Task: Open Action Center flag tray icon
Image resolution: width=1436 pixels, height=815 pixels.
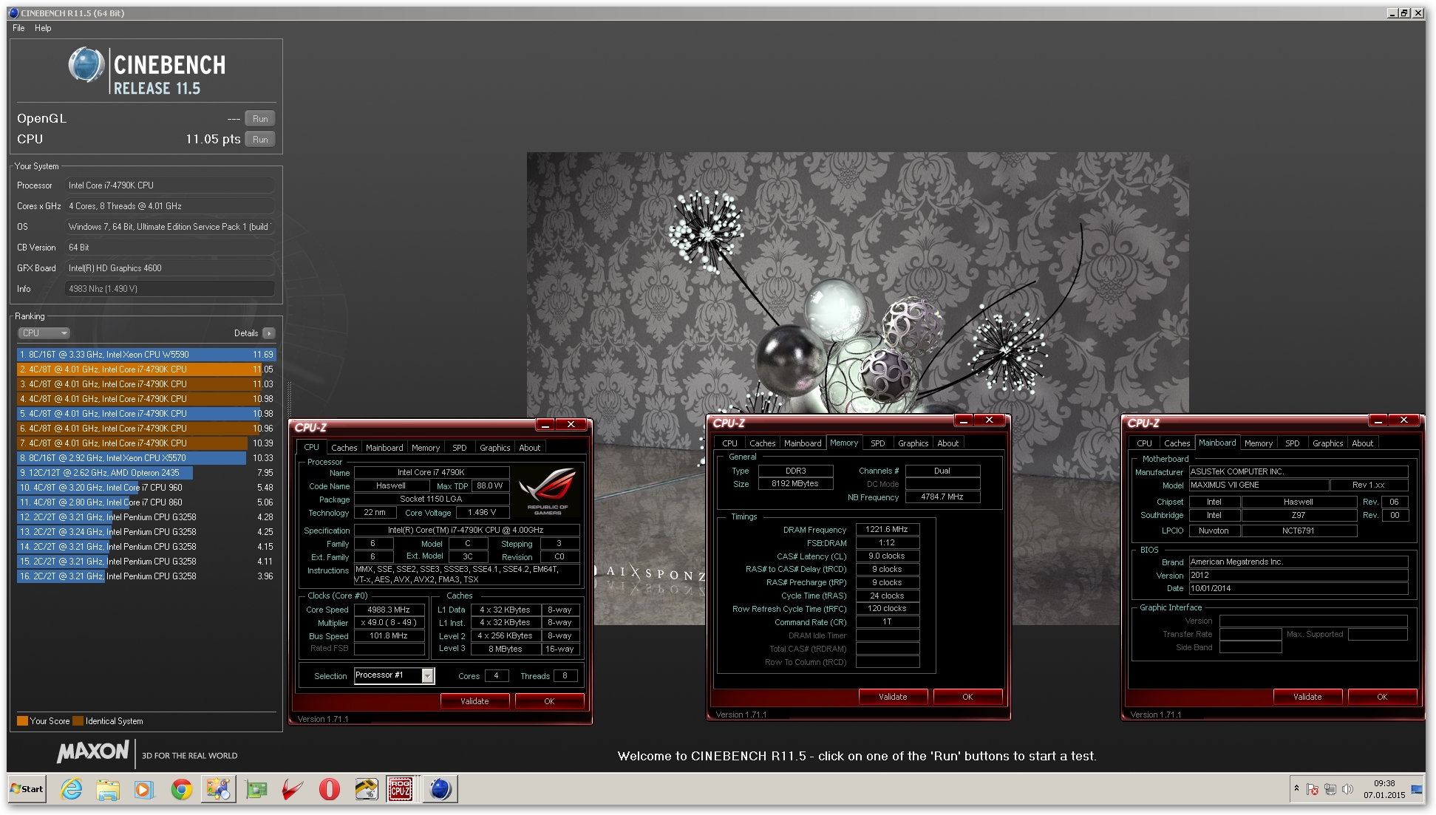Action: [x=1313, y=789]
